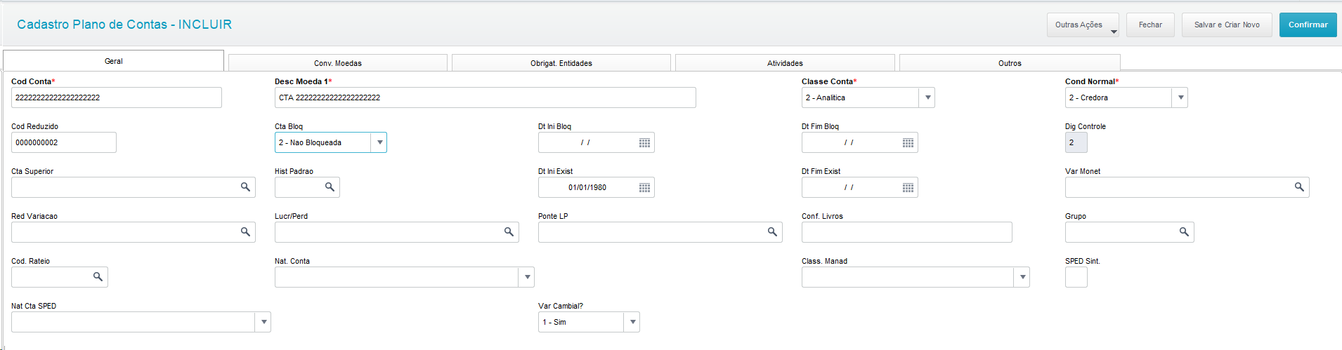Click Salvar e Criar Novo button
Image resolution: width=1342 pixels, height=350 pixels.
click(1227, 25)
